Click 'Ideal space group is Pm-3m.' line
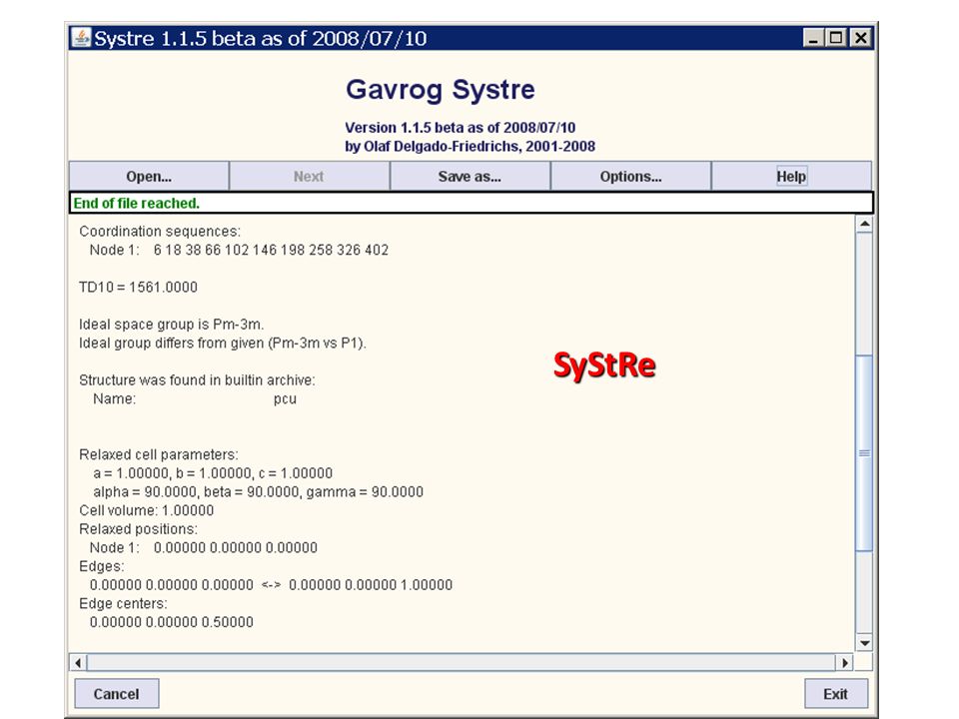 172,325
